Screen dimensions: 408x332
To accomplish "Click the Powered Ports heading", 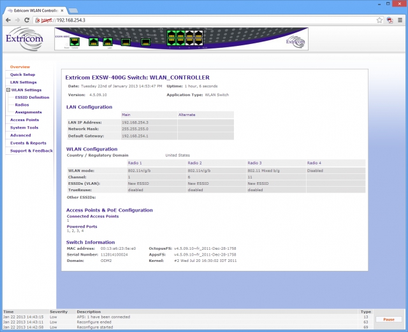I will pyautogui.click(x=82, y=227).
